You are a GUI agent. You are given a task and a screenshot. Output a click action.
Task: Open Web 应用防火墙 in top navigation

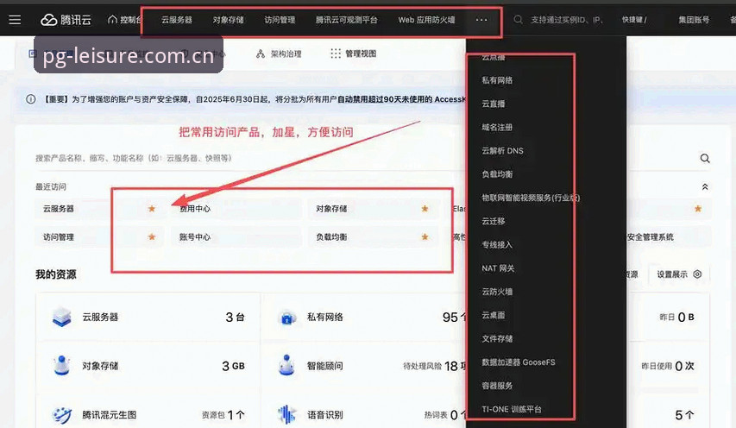(427, 20)
